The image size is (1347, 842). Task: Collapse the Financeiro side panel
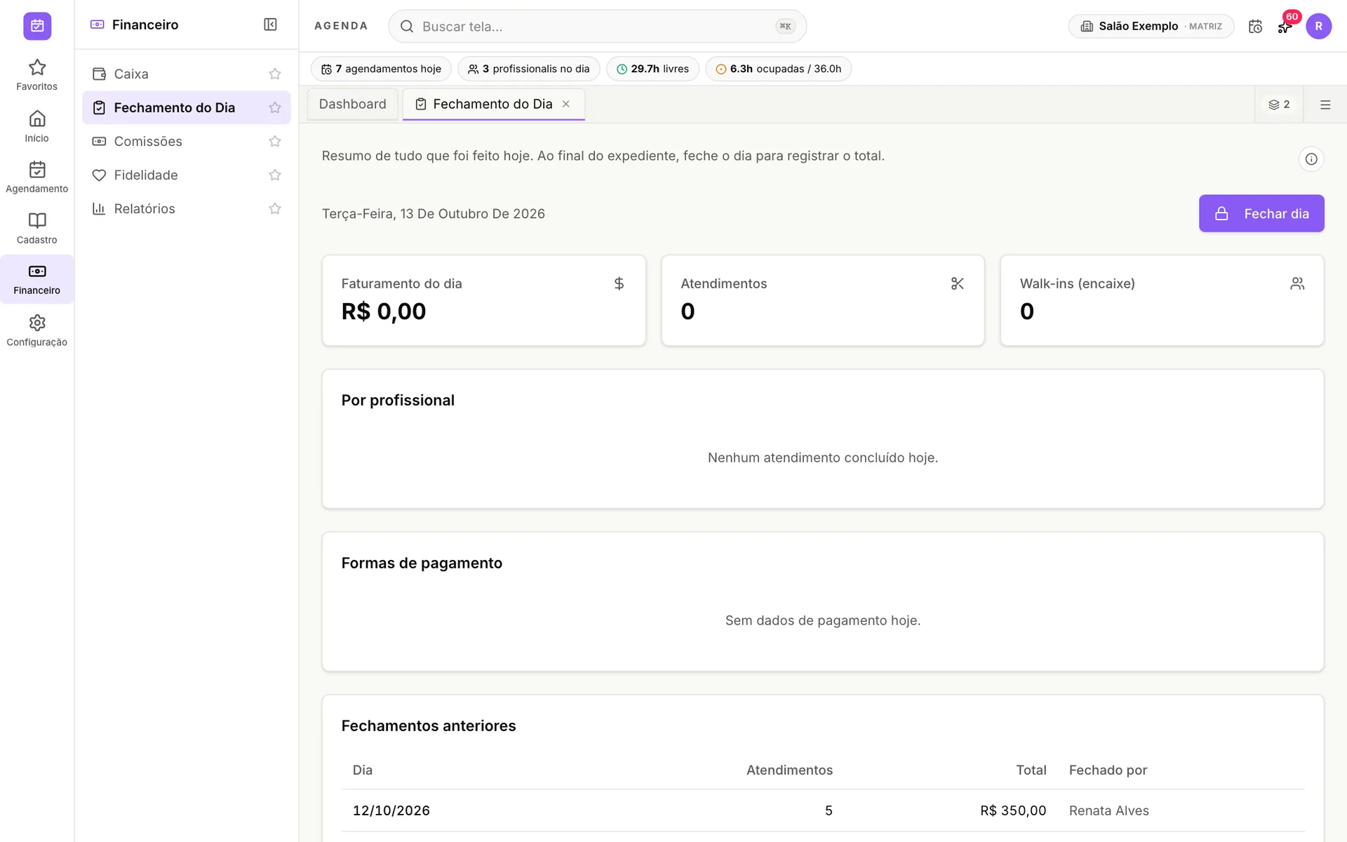tap(270, 25)
